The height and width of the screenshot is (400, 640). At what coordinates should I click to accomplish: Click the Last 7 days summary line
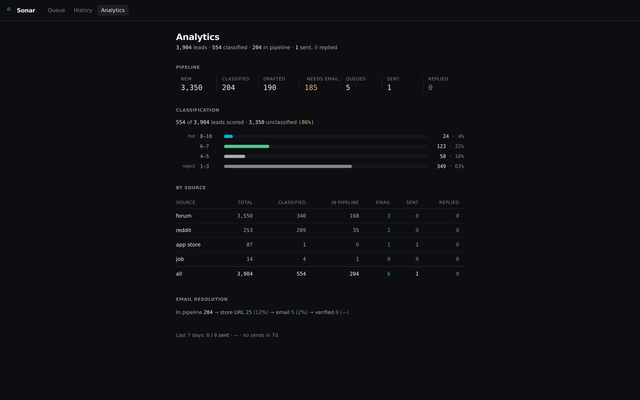227,335
